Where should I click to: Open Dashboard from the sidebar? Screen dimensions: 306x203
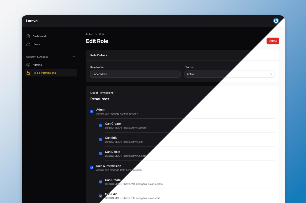click(x=51, y=36)
